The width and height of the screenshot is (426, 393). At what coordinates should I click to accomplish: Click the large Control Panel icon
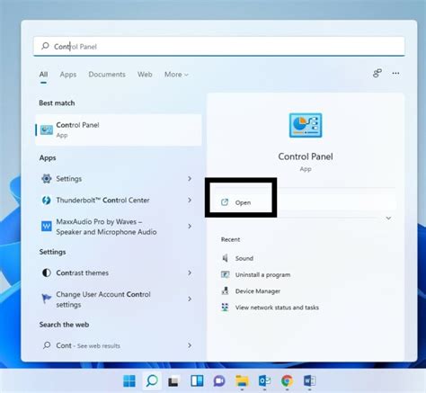coord(306,125)
